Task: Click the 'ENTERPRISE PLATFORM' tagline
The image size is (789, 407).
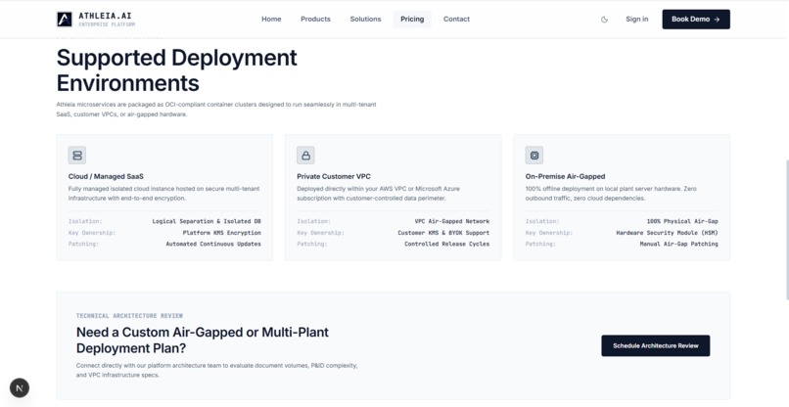Action: click(x=107, y=24)
